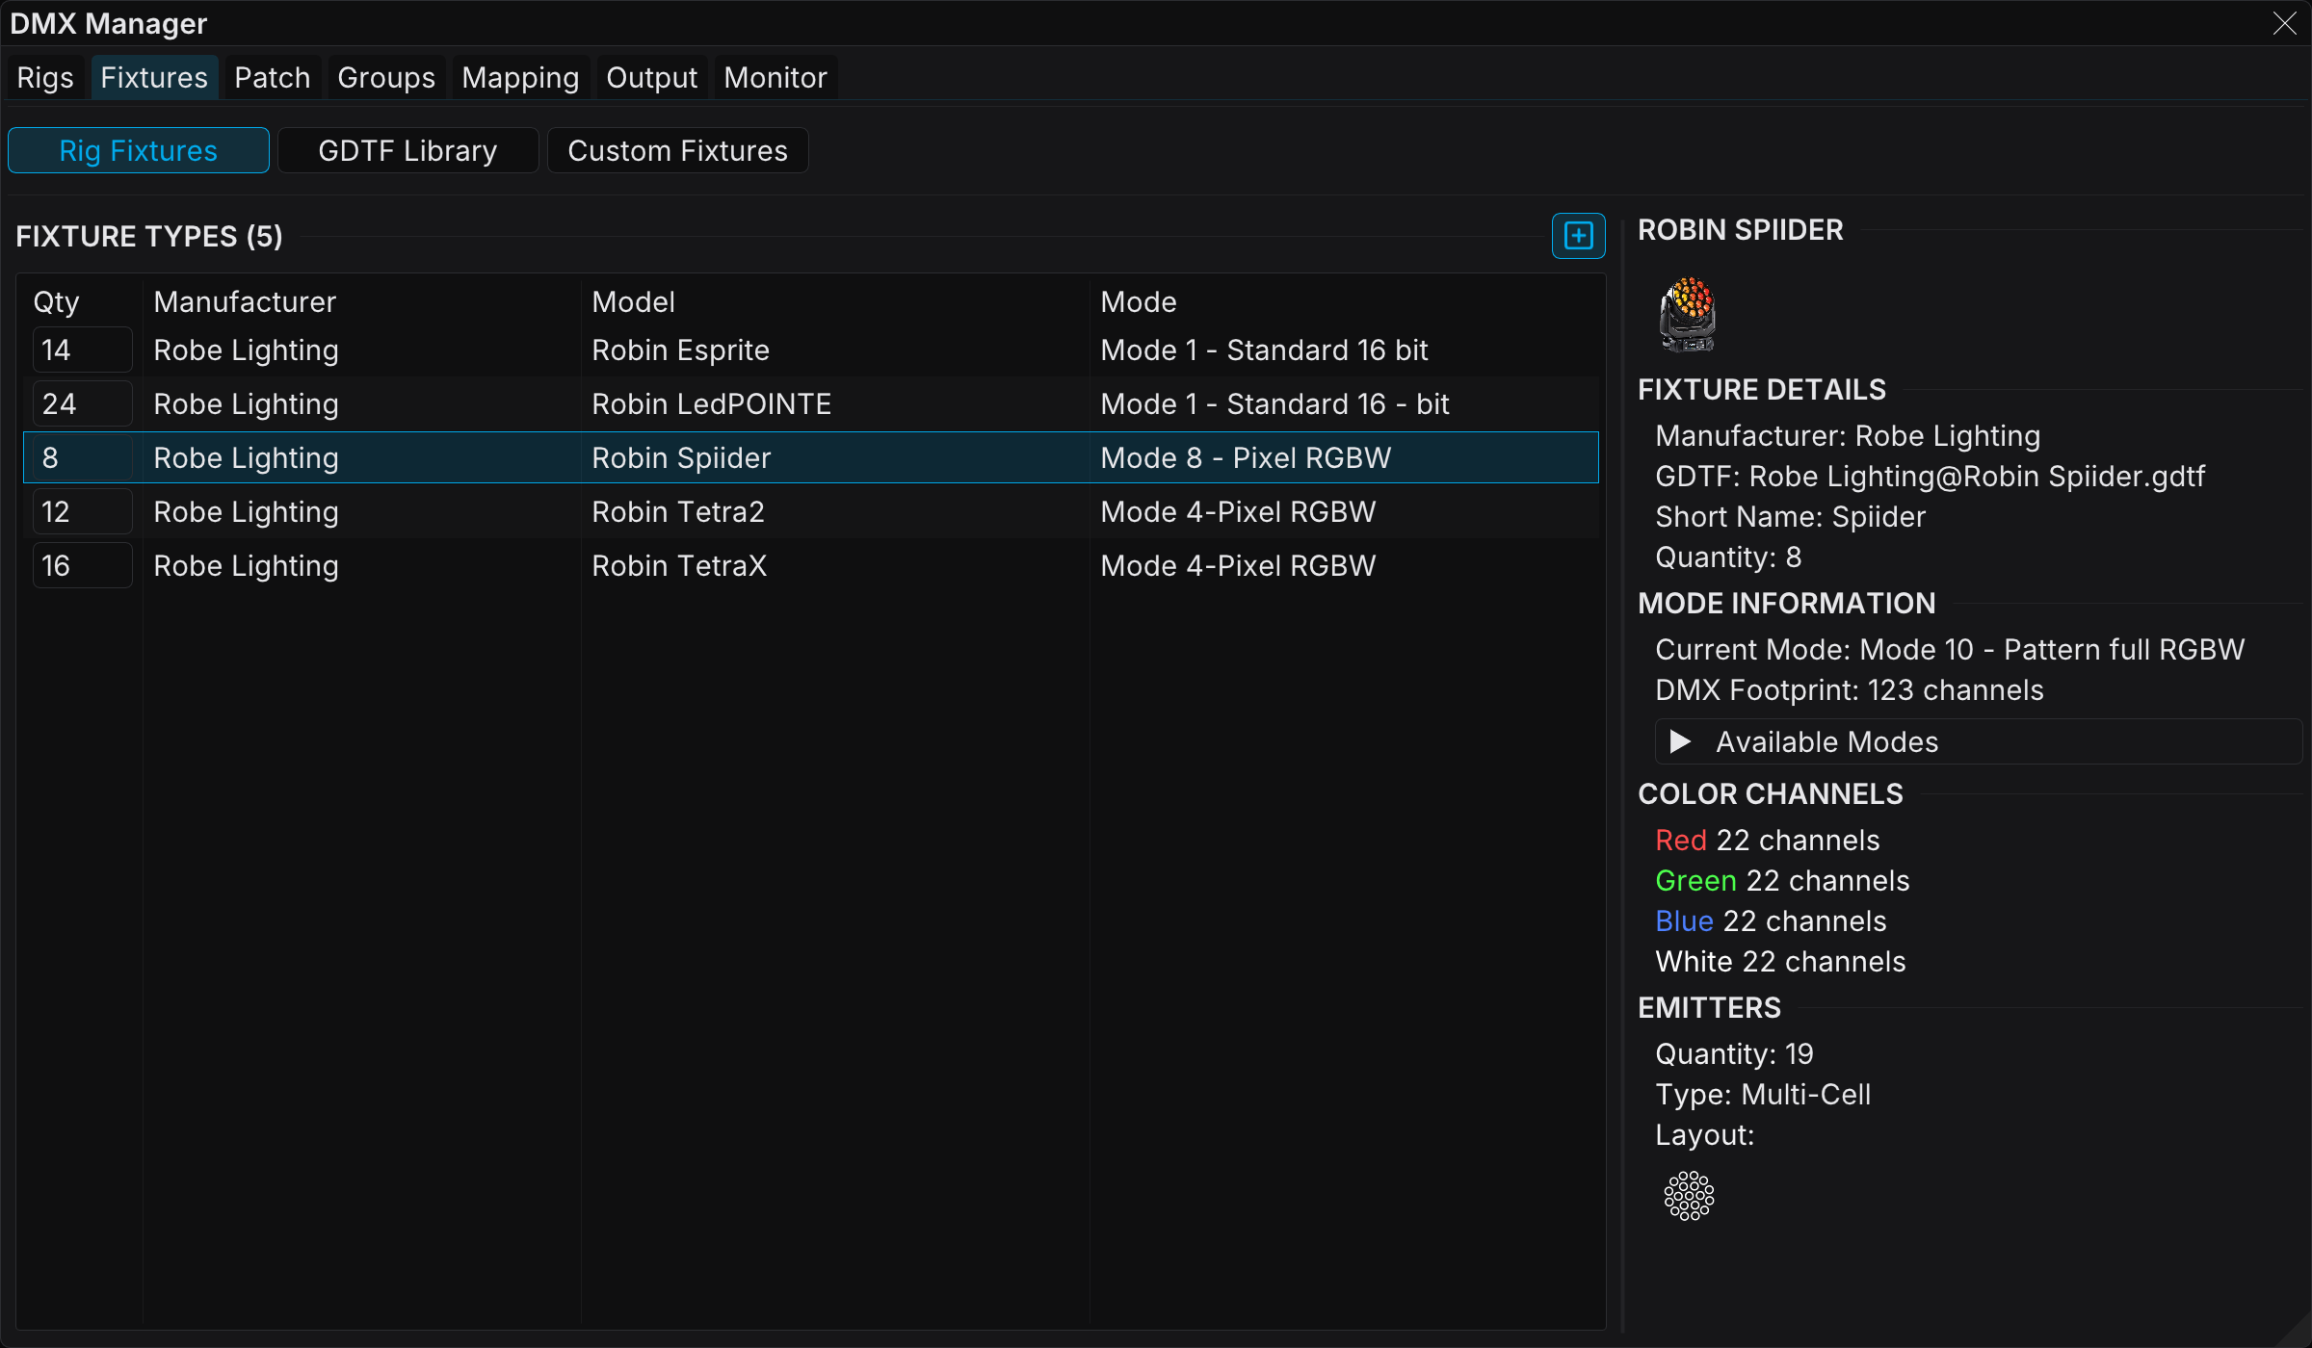Switch to the Patch tab
Image resolution: width=2312 pixels, height=1348 pixels.
[273, 77]
